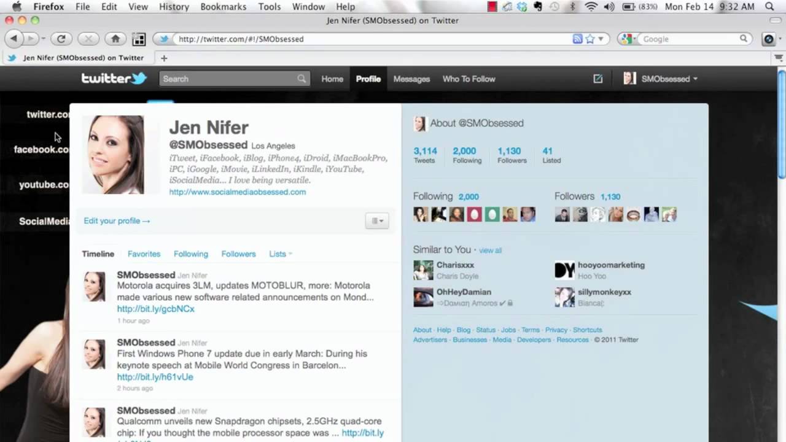Open the OhHeyDamian profile link
Image resolution: width=786 pixels, height=442 pixels.
pyautogui.click(x=464, y=292)
